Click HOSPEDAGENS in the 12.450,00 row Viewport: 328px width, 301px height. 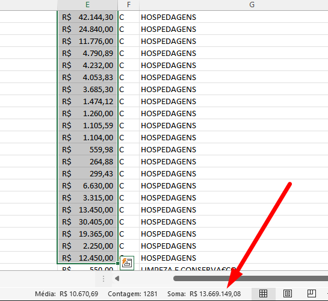[x=169, y=258]
